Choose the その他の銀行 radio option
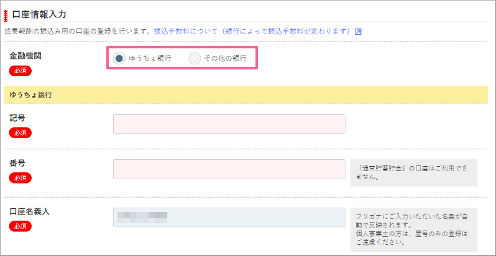This screenshot has width=496, height=256. coord(195,58)
